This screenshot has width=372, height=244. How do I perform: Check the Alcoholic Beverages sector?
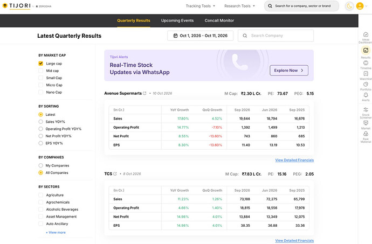41,209
